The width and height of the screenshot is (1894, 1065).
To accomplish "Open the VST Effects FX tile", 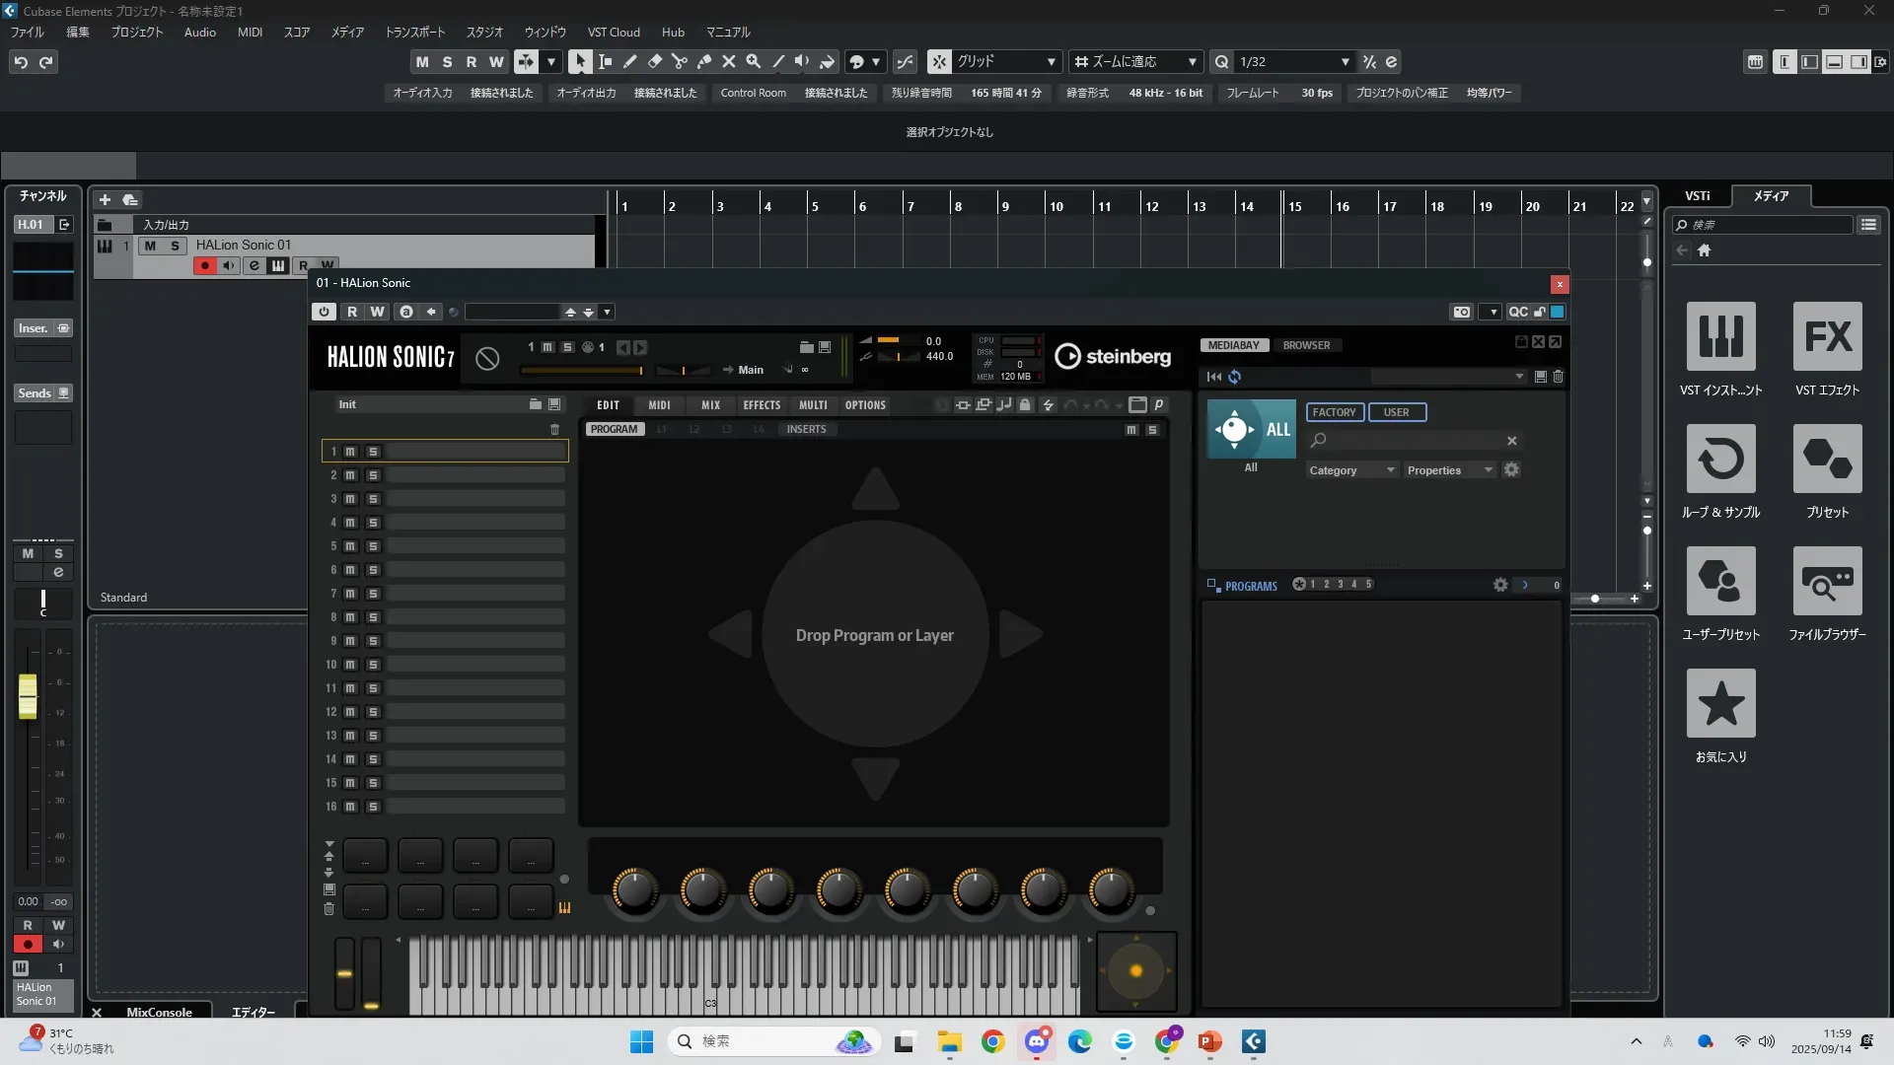I will 1827,336.
